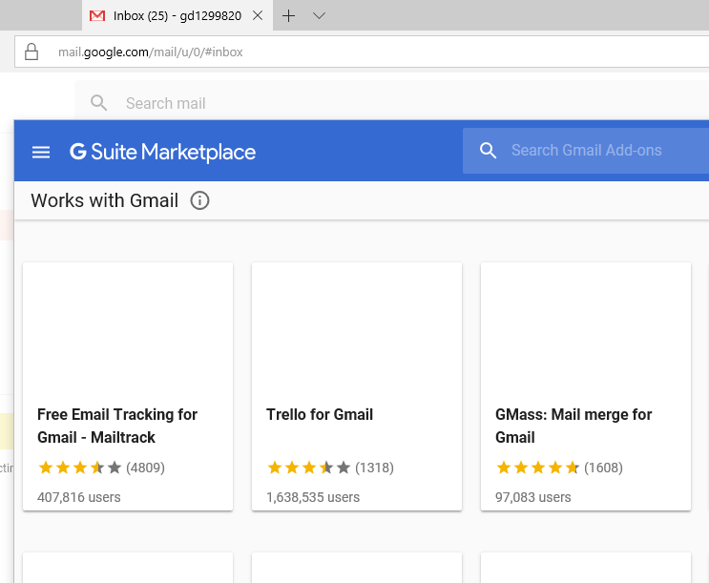Screen dimensions: 709x583
Task: Click the browser address bar URL
Action: click(150, 52)
